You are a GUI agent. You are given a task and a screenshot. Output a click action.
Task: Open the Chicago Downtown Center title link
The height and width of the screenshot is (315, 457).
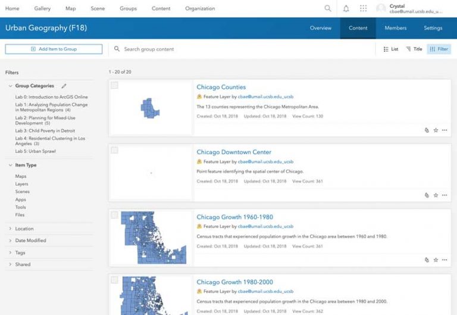pyautogui.click(x=234, y=152)
